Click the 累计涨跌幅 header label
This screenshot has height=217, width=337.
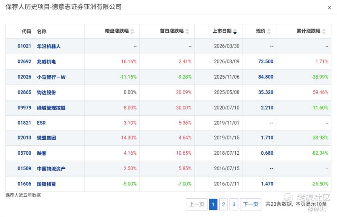click(x=309, y=31)
